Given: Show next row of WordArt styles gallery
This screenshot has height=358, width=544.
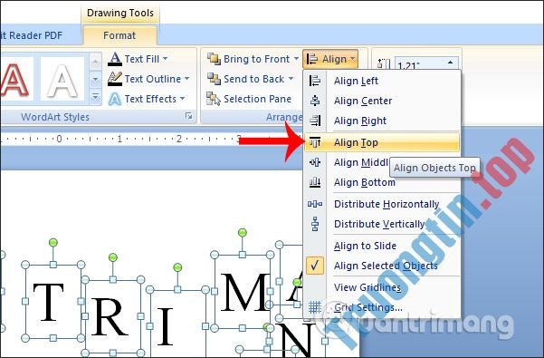Looking at the screenshot, I should 95,80.
